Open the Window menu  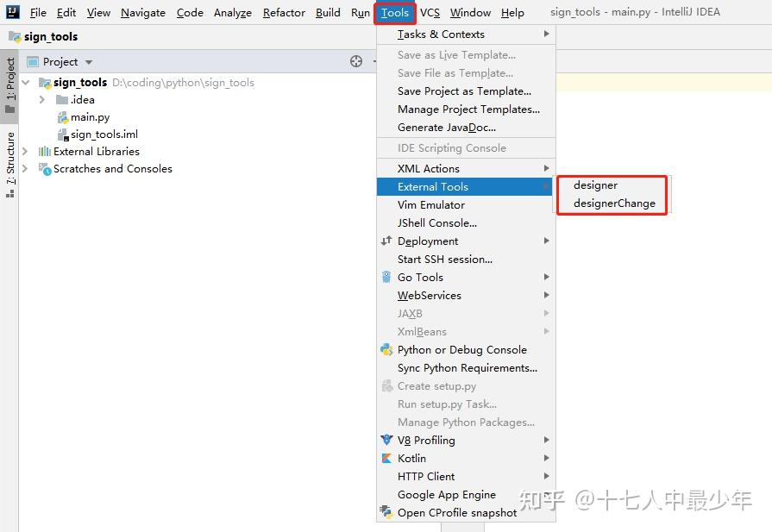470,13
